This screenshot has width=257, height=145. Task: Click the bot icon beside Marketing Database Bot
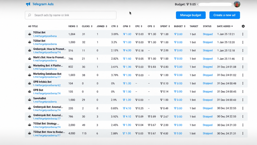[30, 75]
